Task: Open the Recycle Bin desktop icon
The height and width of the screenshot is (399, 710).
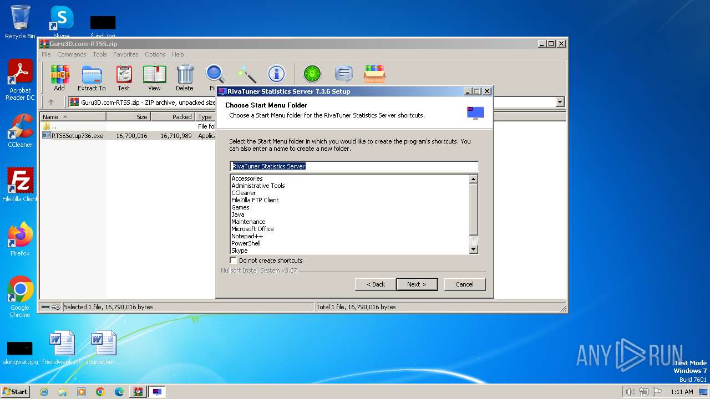Action: coord(20,22)
